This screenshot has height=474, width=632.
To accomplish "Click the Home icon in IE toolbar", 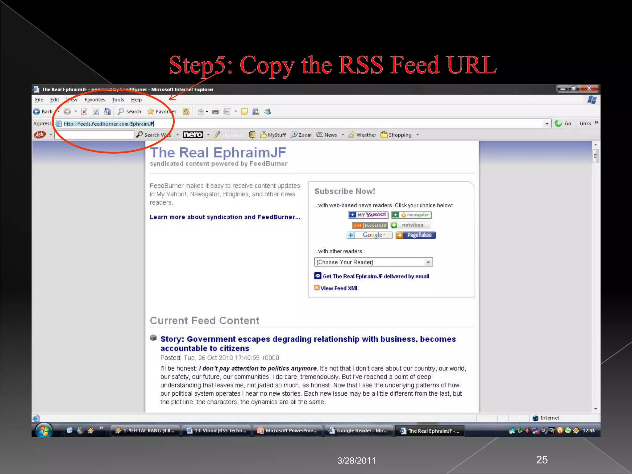I will coord(107,111).
